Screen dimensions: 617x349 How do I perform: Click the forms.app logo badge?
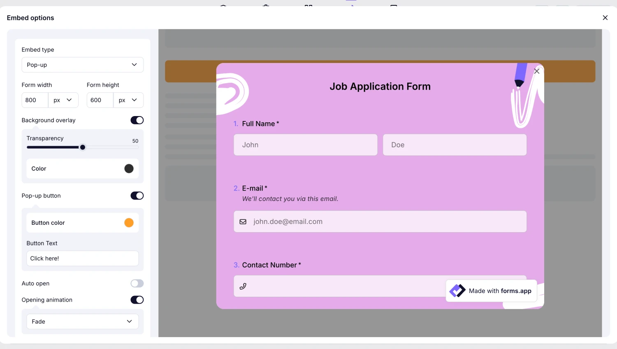[x=457, y=291]
